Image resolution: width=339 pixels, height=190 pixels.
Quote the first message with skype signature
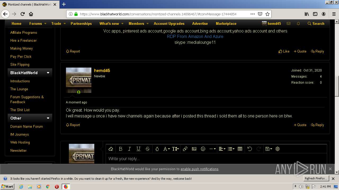pyautogui.click(x=300, y=51)
